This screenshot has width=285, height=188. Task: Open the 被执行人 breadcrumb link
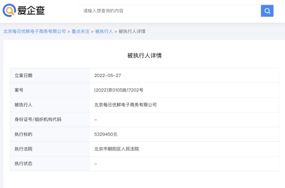click(104, 31)
